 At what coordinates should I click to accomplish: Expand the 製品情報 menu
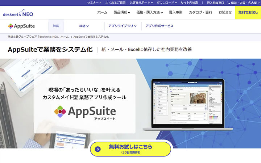(122, 12)
